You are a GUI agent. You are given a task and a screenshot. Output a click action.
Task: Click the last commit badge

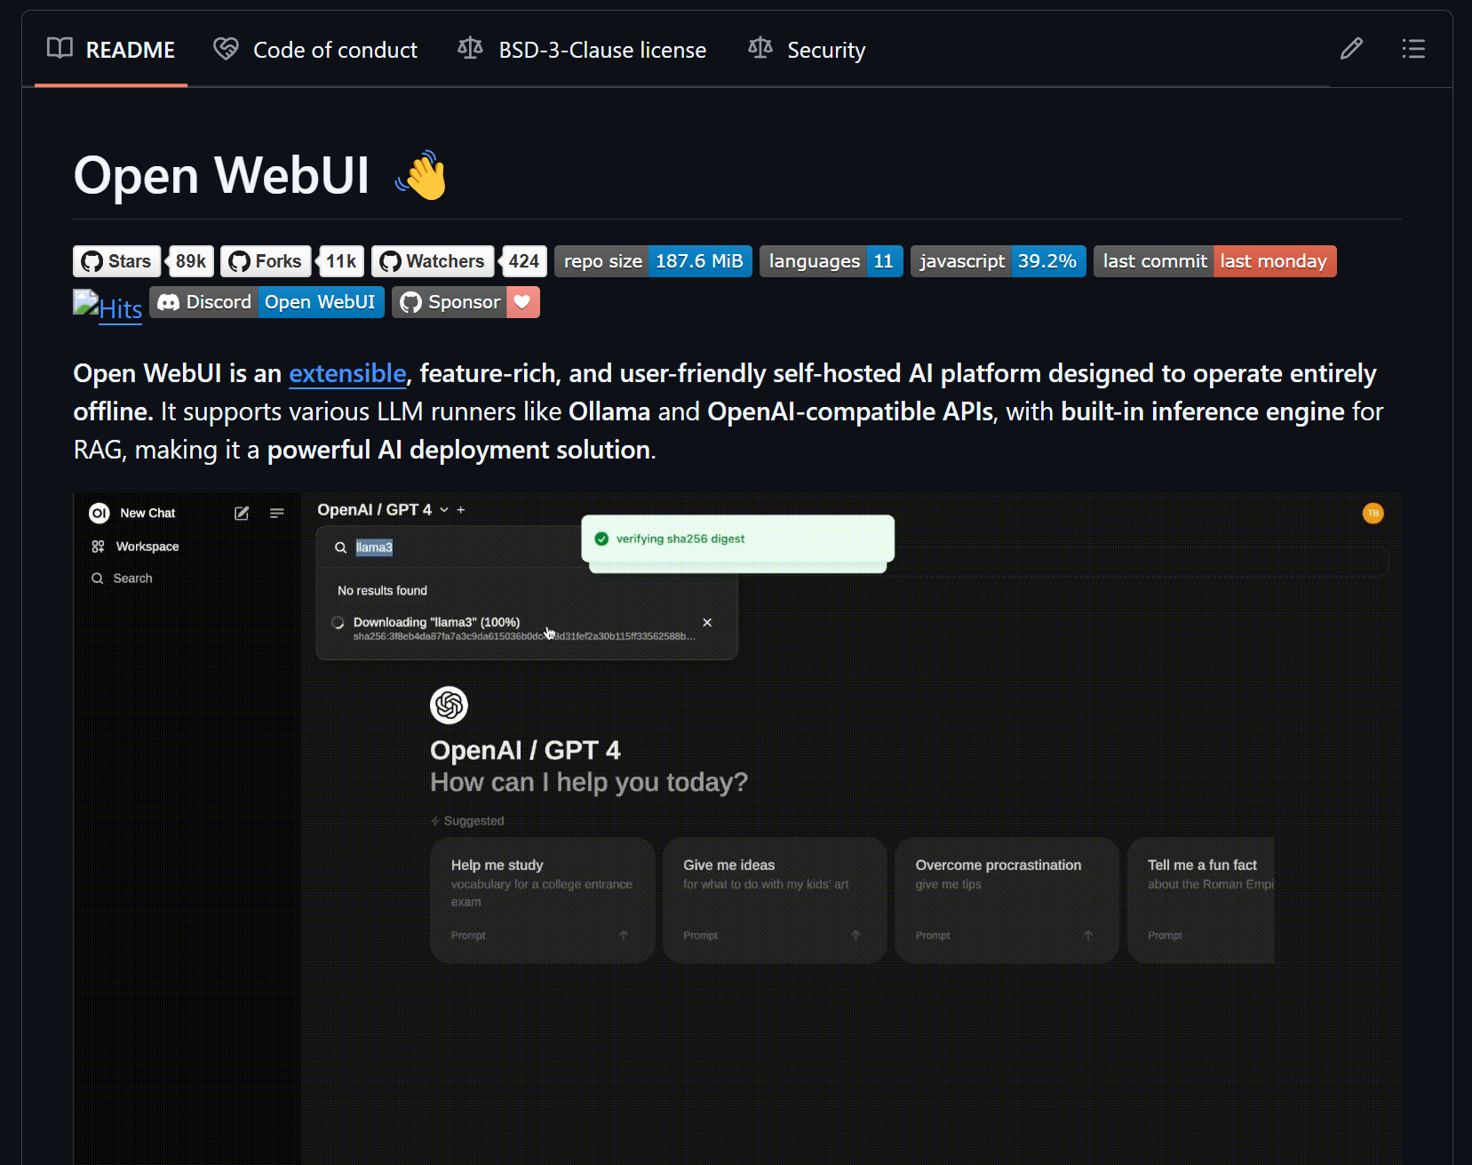(x=1215, y=261)
